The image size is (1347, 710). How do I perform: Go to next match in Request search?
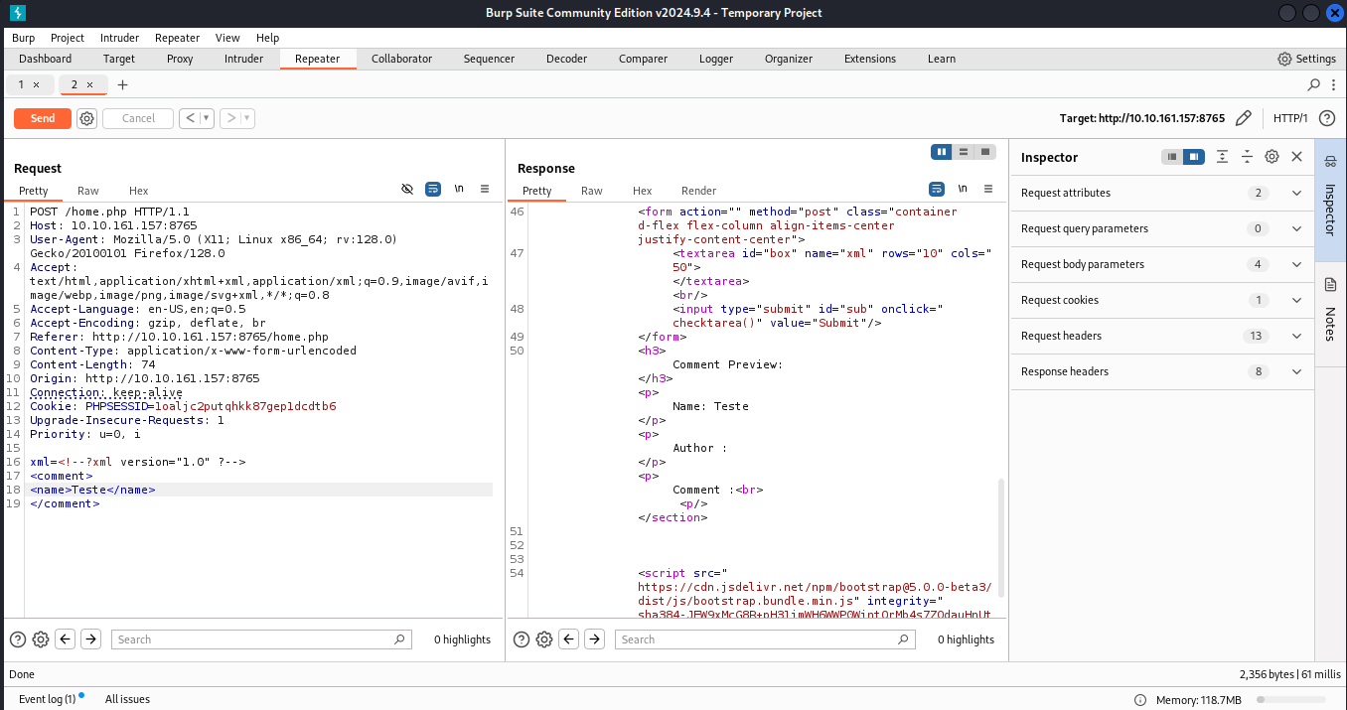90,639
